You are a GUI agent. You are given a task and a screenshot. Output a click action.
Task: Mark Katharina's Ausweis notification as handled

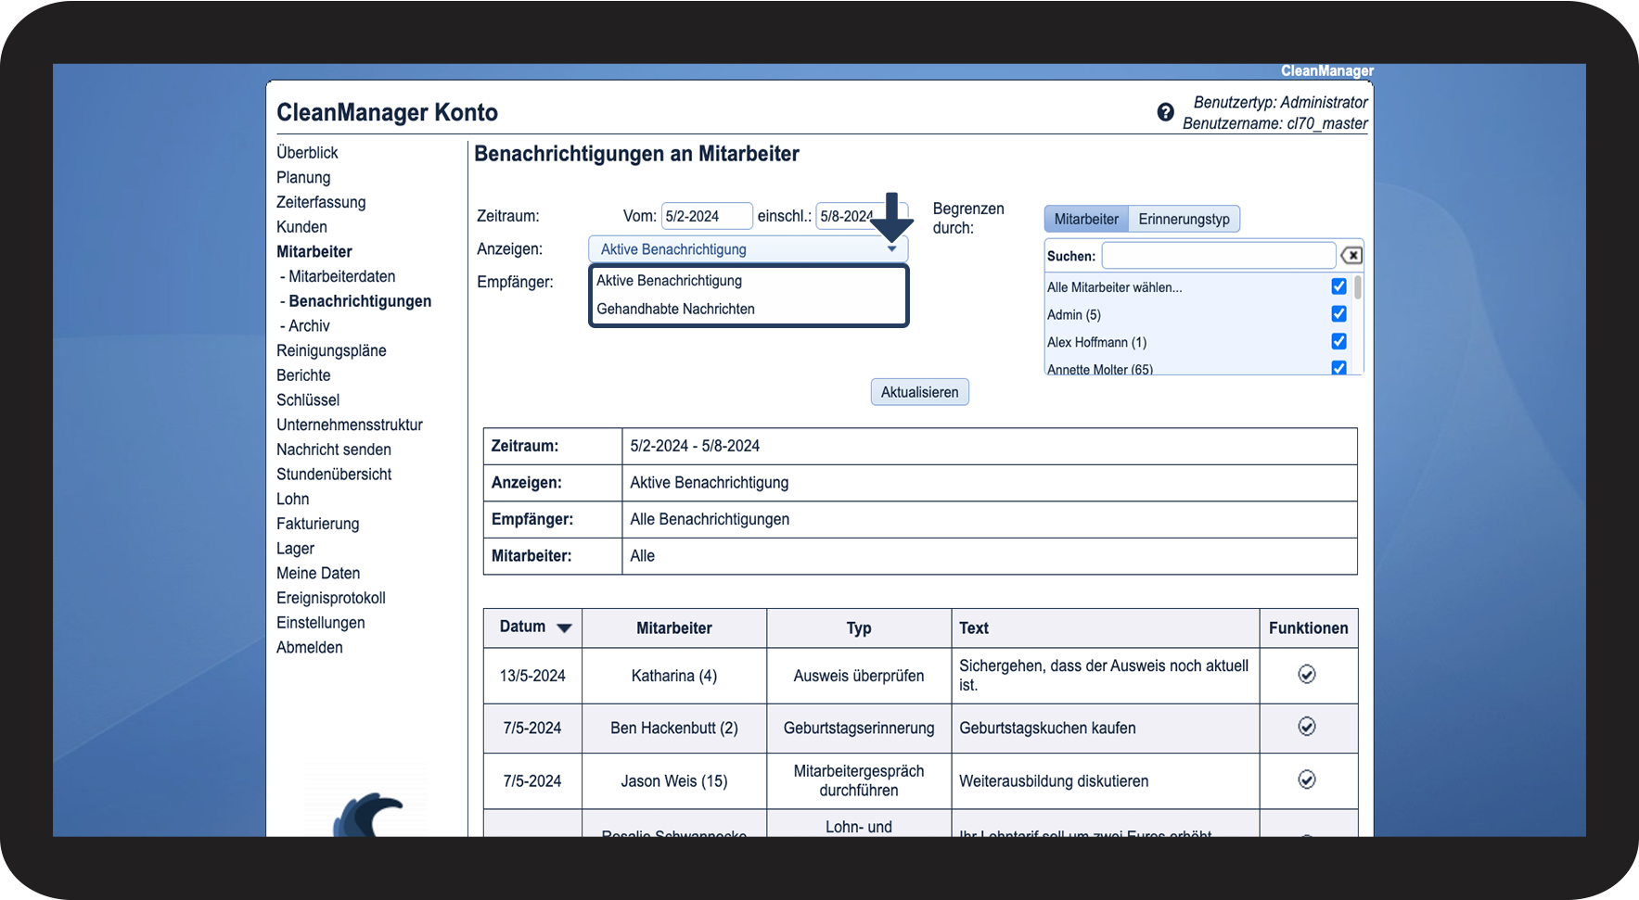[1307, 674]
